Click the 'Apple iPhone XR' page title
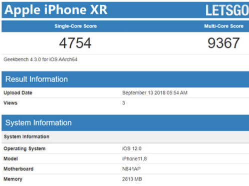Viewport: 249px width, 186px height. [56, 10]
